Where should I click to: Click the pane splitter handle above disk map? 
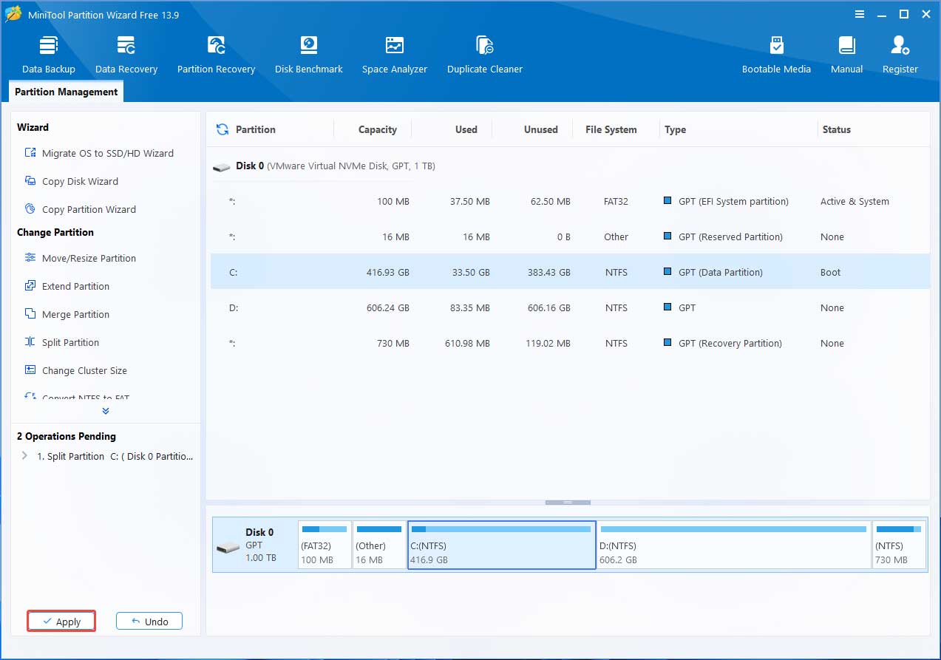(568, 503)
